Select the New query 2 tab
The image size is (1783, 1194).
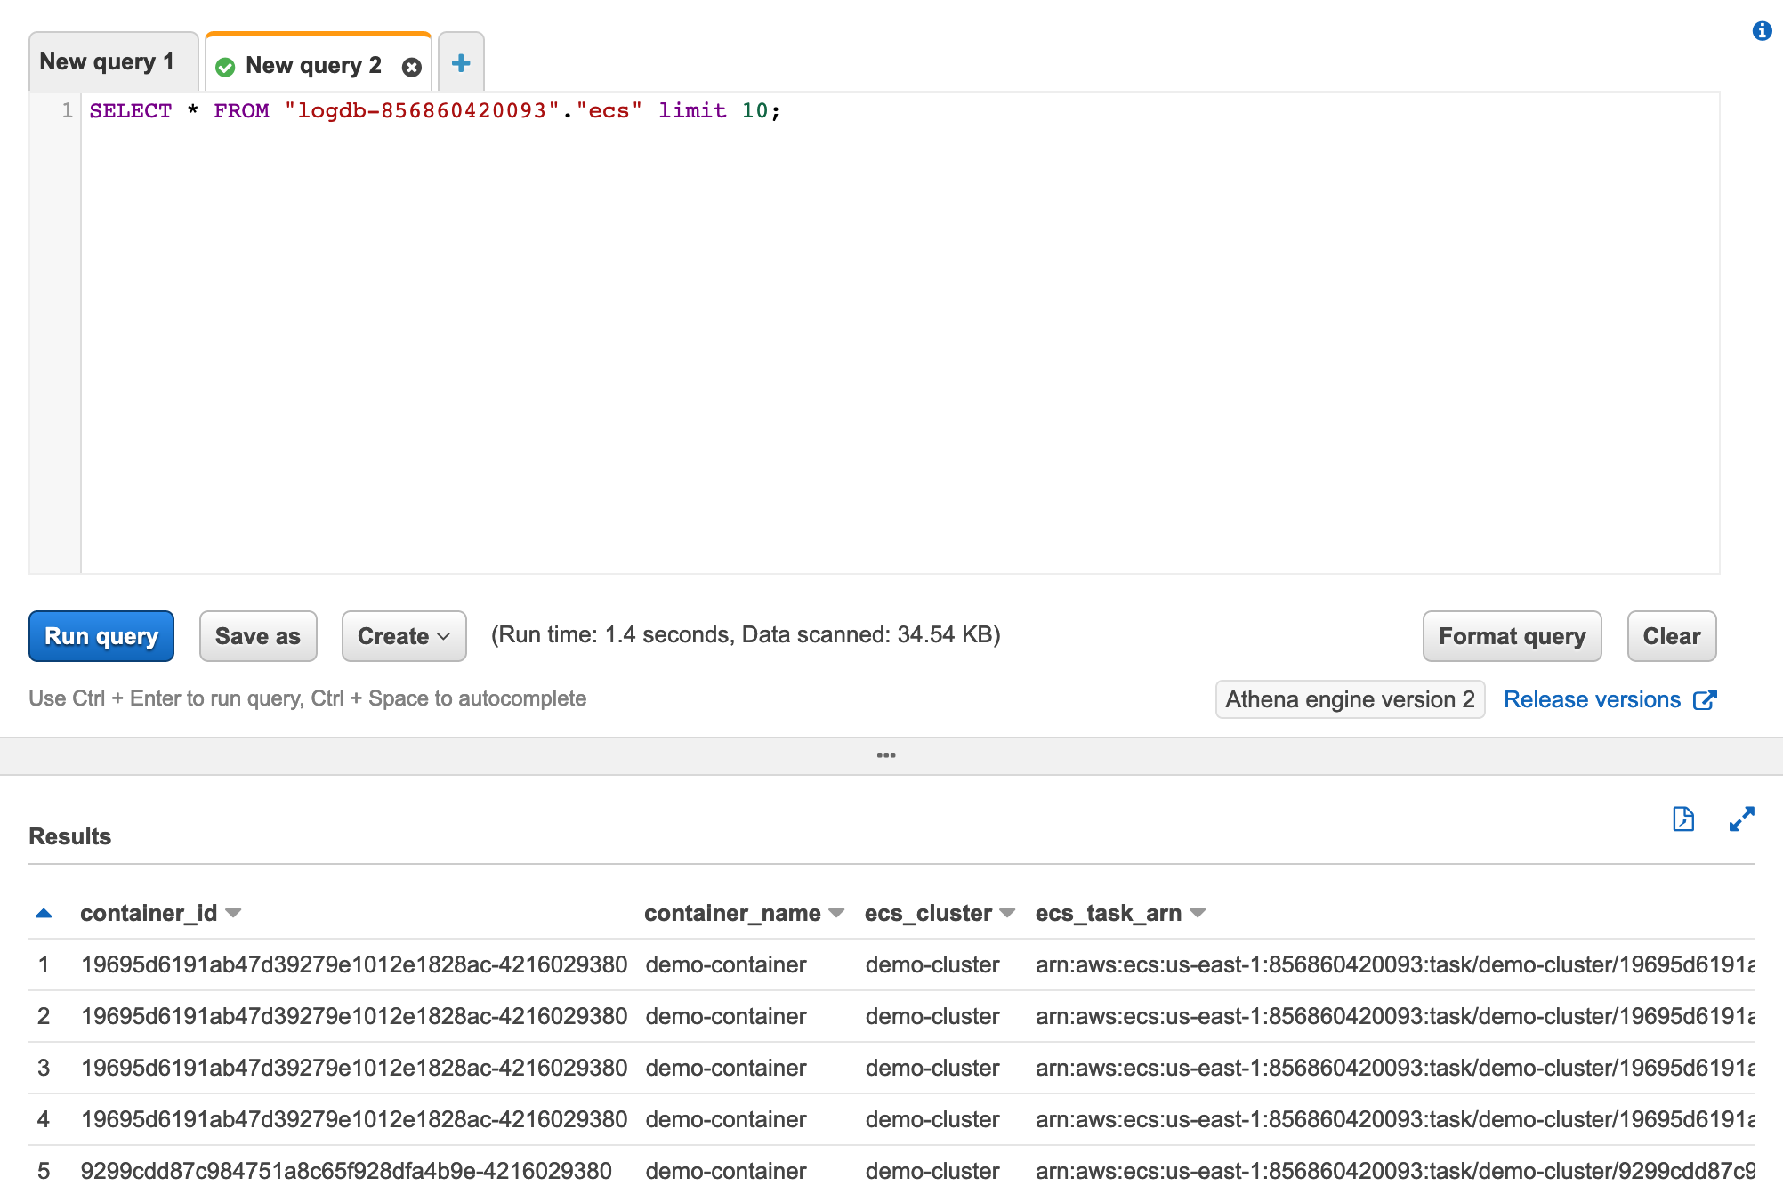312,66
